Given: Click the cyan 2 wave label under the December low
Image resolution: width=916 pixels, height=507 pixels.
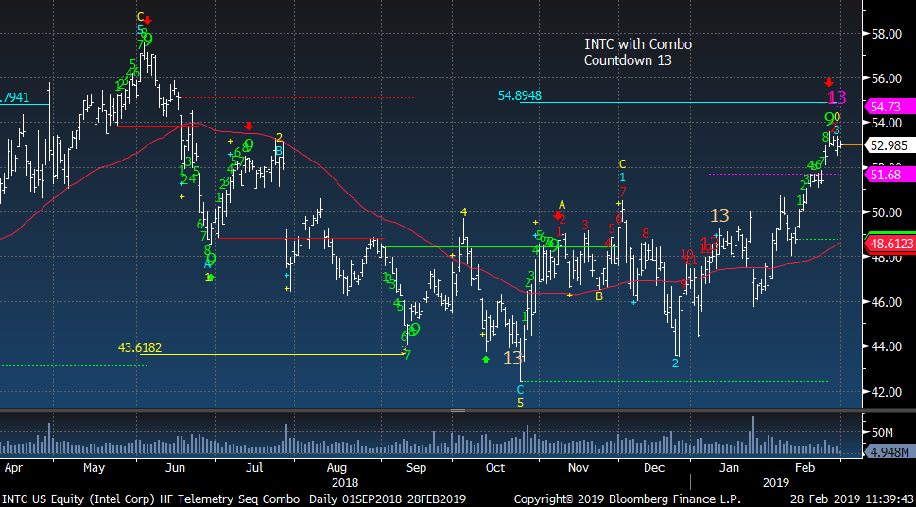Looking at the screenshot, I should pos(675,363).
